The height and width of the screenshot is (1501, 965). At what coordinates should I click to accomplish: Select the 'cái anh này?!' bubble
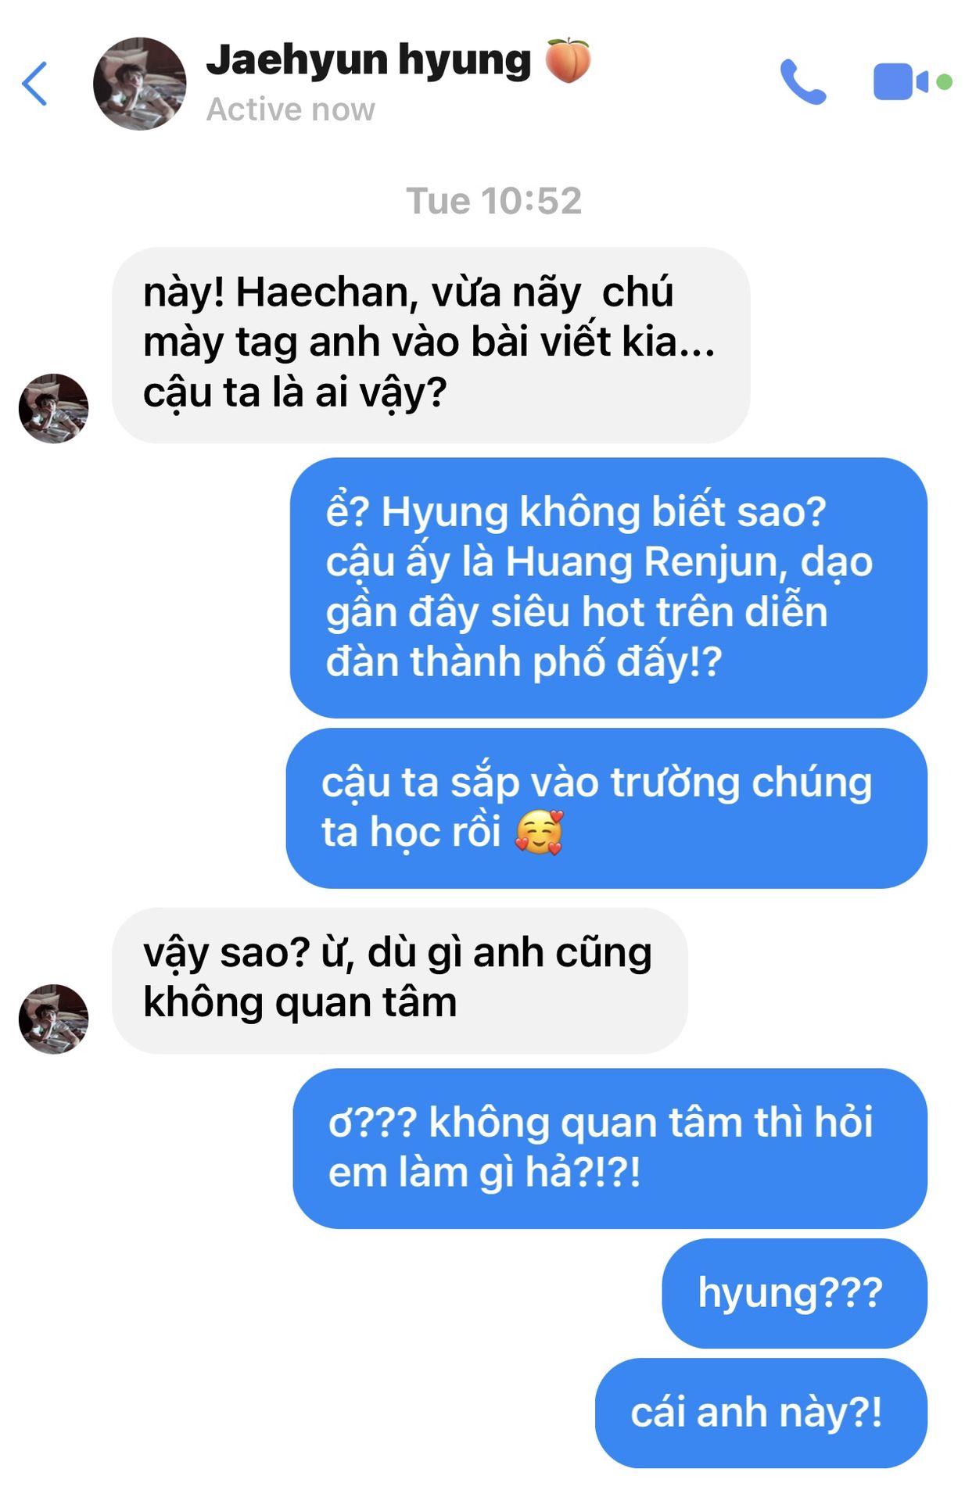point(761,1413)
